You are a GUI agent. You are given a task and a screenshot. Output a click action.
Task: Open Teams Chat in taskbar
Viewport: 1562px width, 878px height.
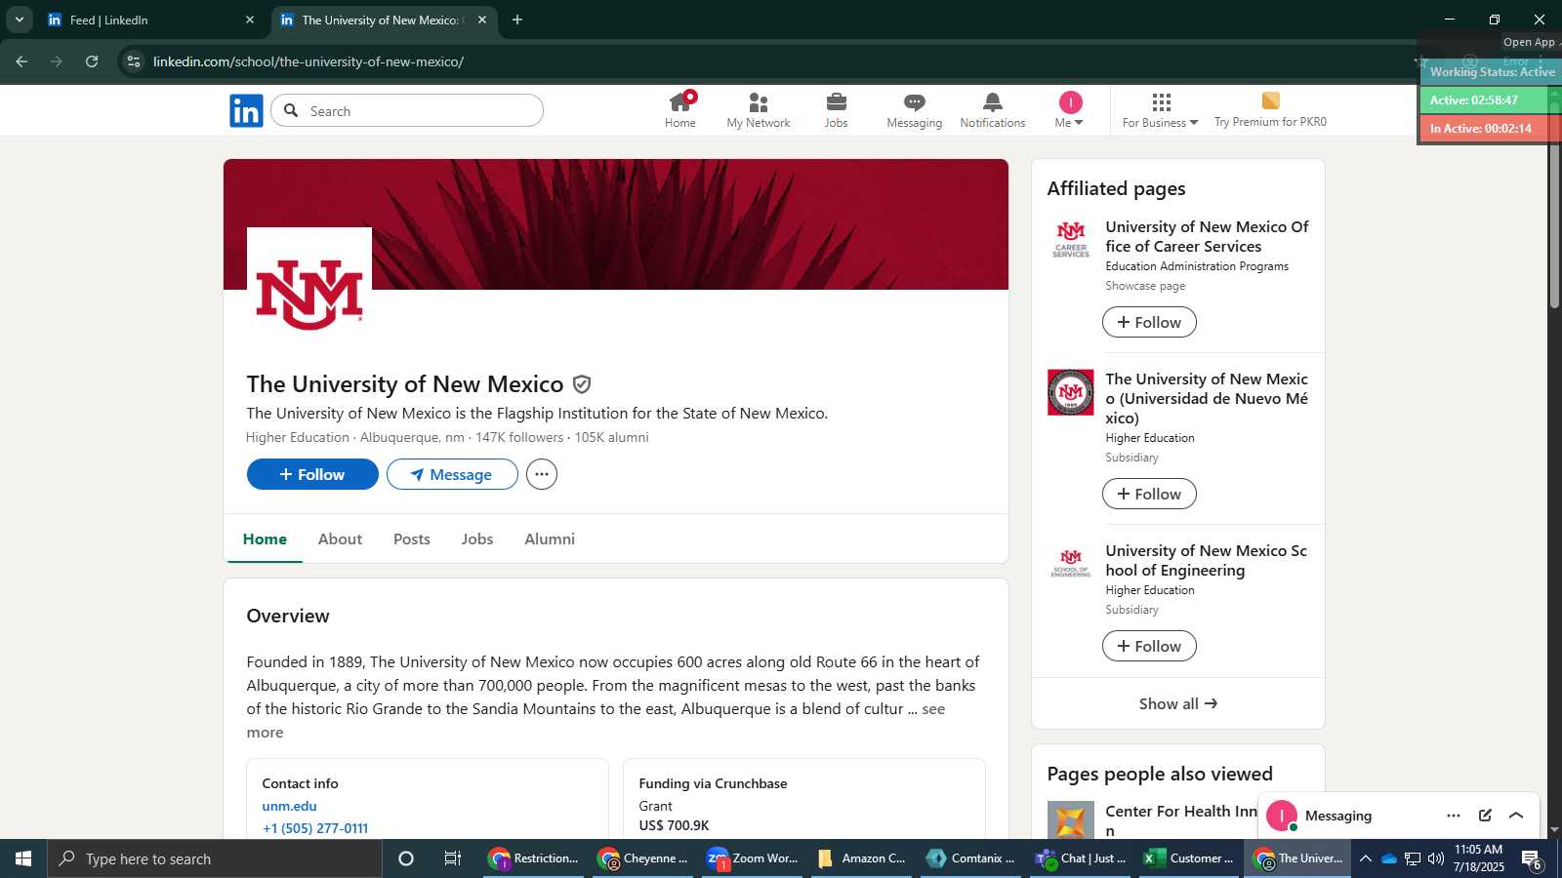click(1081, 858)
